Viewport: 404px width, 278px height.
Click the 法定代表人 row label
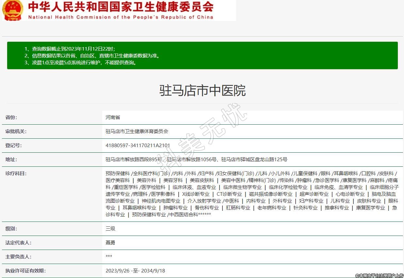click(x=18, y=243)
